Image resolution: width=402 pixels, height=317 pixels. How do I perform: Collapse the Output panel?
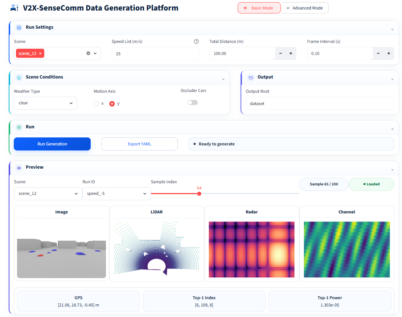[x=392, y=79]
